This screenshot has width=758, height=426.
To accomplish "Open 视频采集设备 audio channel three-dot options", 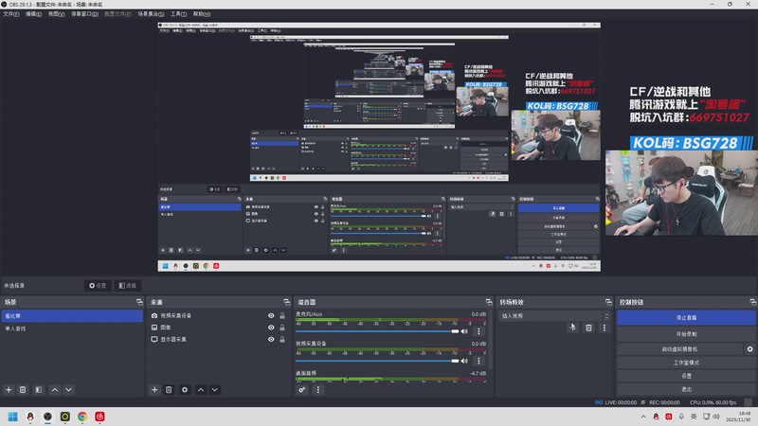I will (478, 361).
